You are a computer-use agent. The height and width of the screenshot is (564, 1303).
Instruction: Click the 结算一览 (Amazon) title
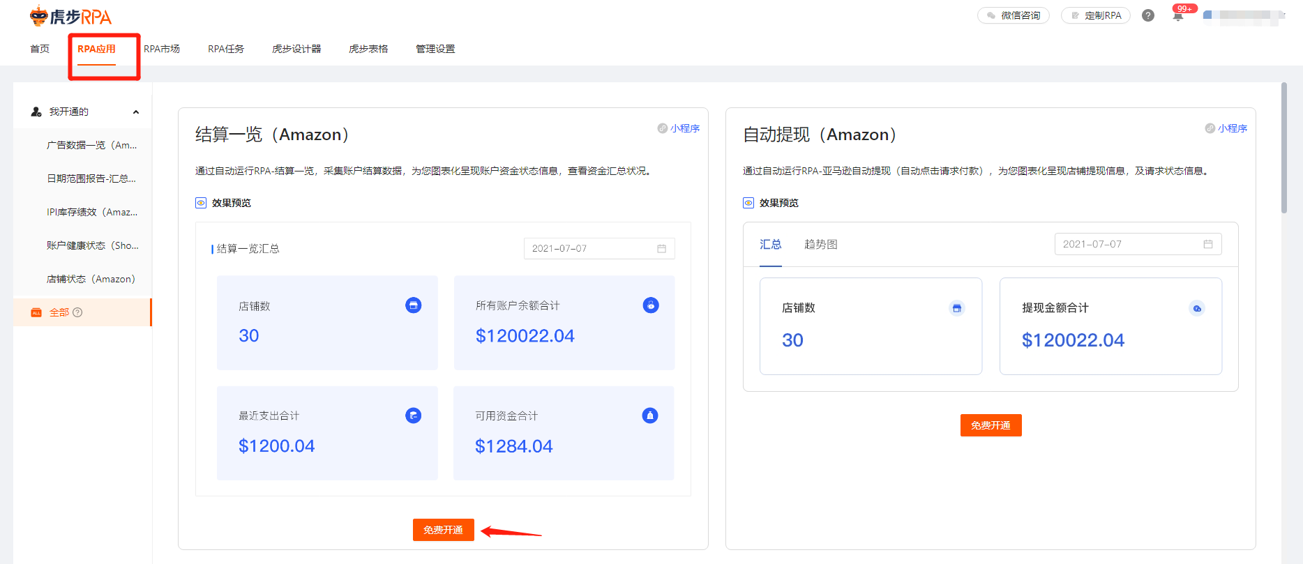[x=272, y=135]
